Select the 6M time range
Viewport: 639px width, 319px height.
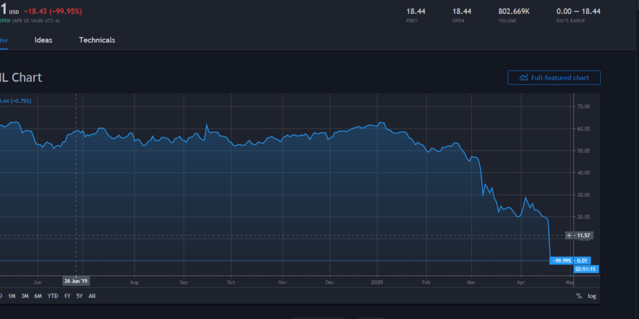38,296
